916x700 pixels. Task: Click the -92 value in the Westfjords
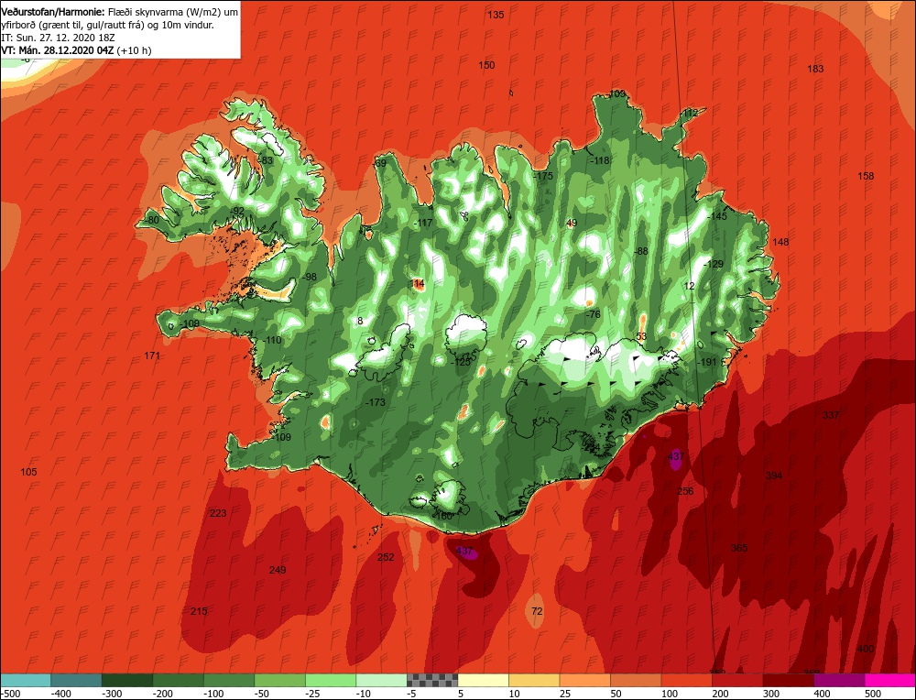click(x=236, y=211)
